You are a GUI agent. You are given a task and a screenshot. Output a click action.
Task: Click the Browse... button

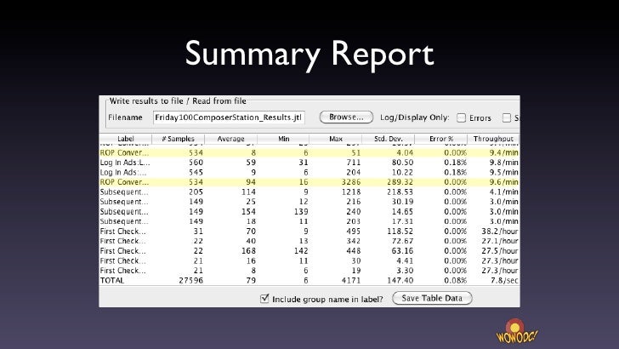pyautogui.click(x=346, y=117)
